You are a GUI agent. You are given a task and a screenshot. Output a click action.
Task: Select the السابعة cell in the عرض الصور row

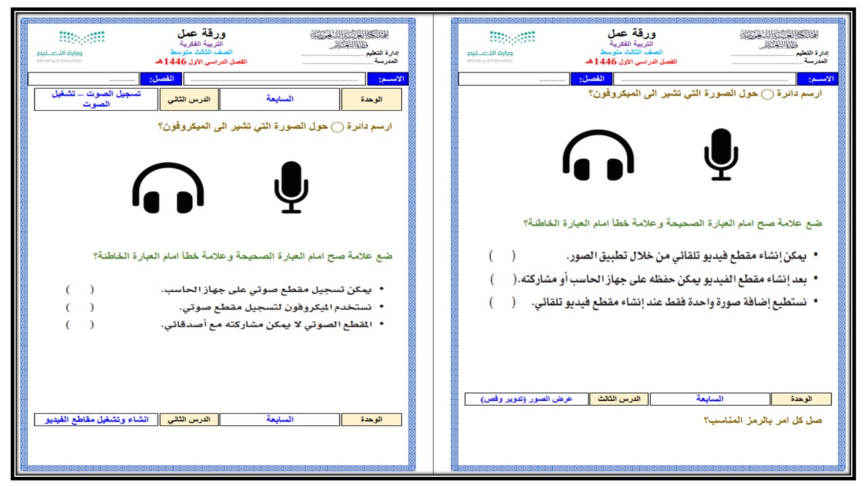710,399
